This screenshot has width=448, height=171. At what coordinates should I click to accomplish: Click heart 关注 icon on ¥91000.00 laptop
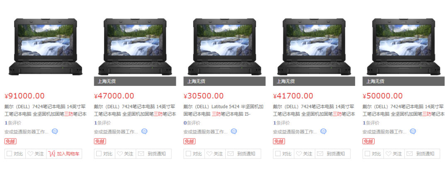click(30, 154)
